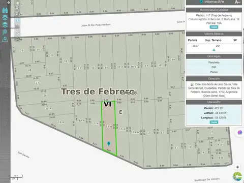
Task: Click the Partida column header
Action: pyautogui.click(x=193, y=40)
